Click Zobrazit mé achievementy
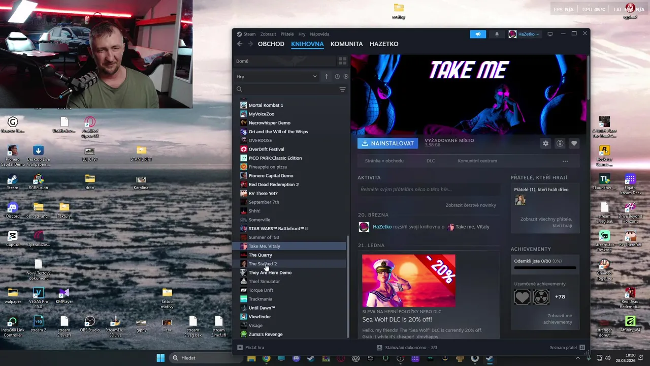Viewport: 650px width, 366px height. pyautogui.click(x=558, y=319)
